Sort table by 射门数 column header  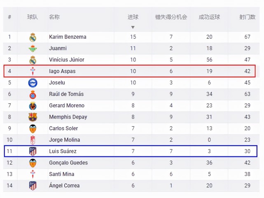[x=247, y=17]
